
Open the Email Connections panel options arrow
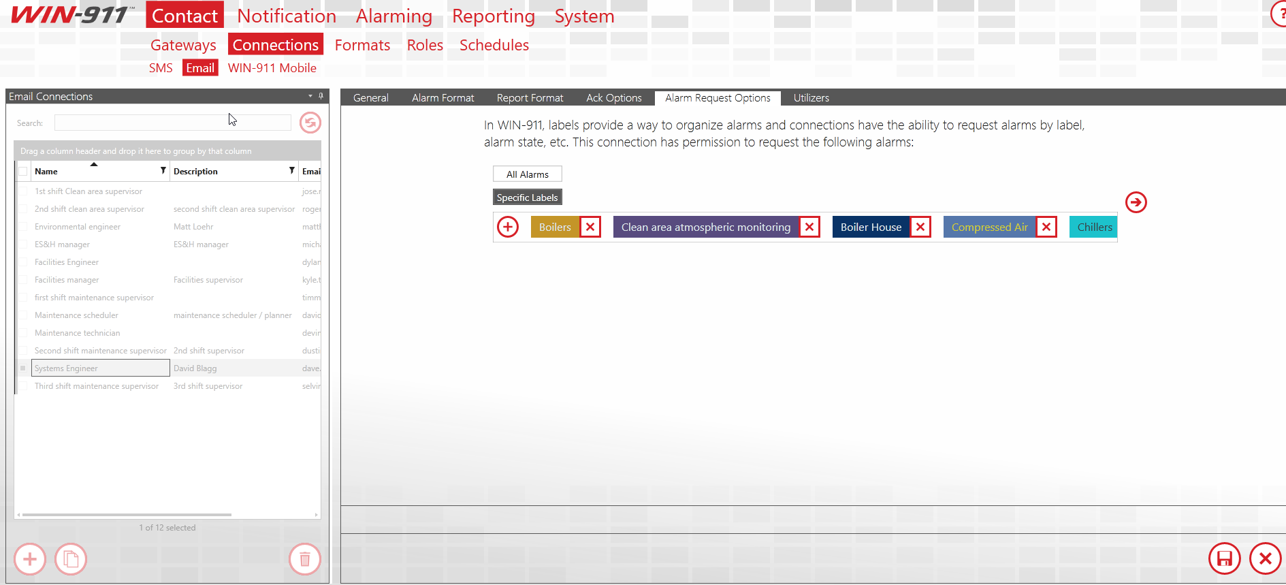pos(310,96)
